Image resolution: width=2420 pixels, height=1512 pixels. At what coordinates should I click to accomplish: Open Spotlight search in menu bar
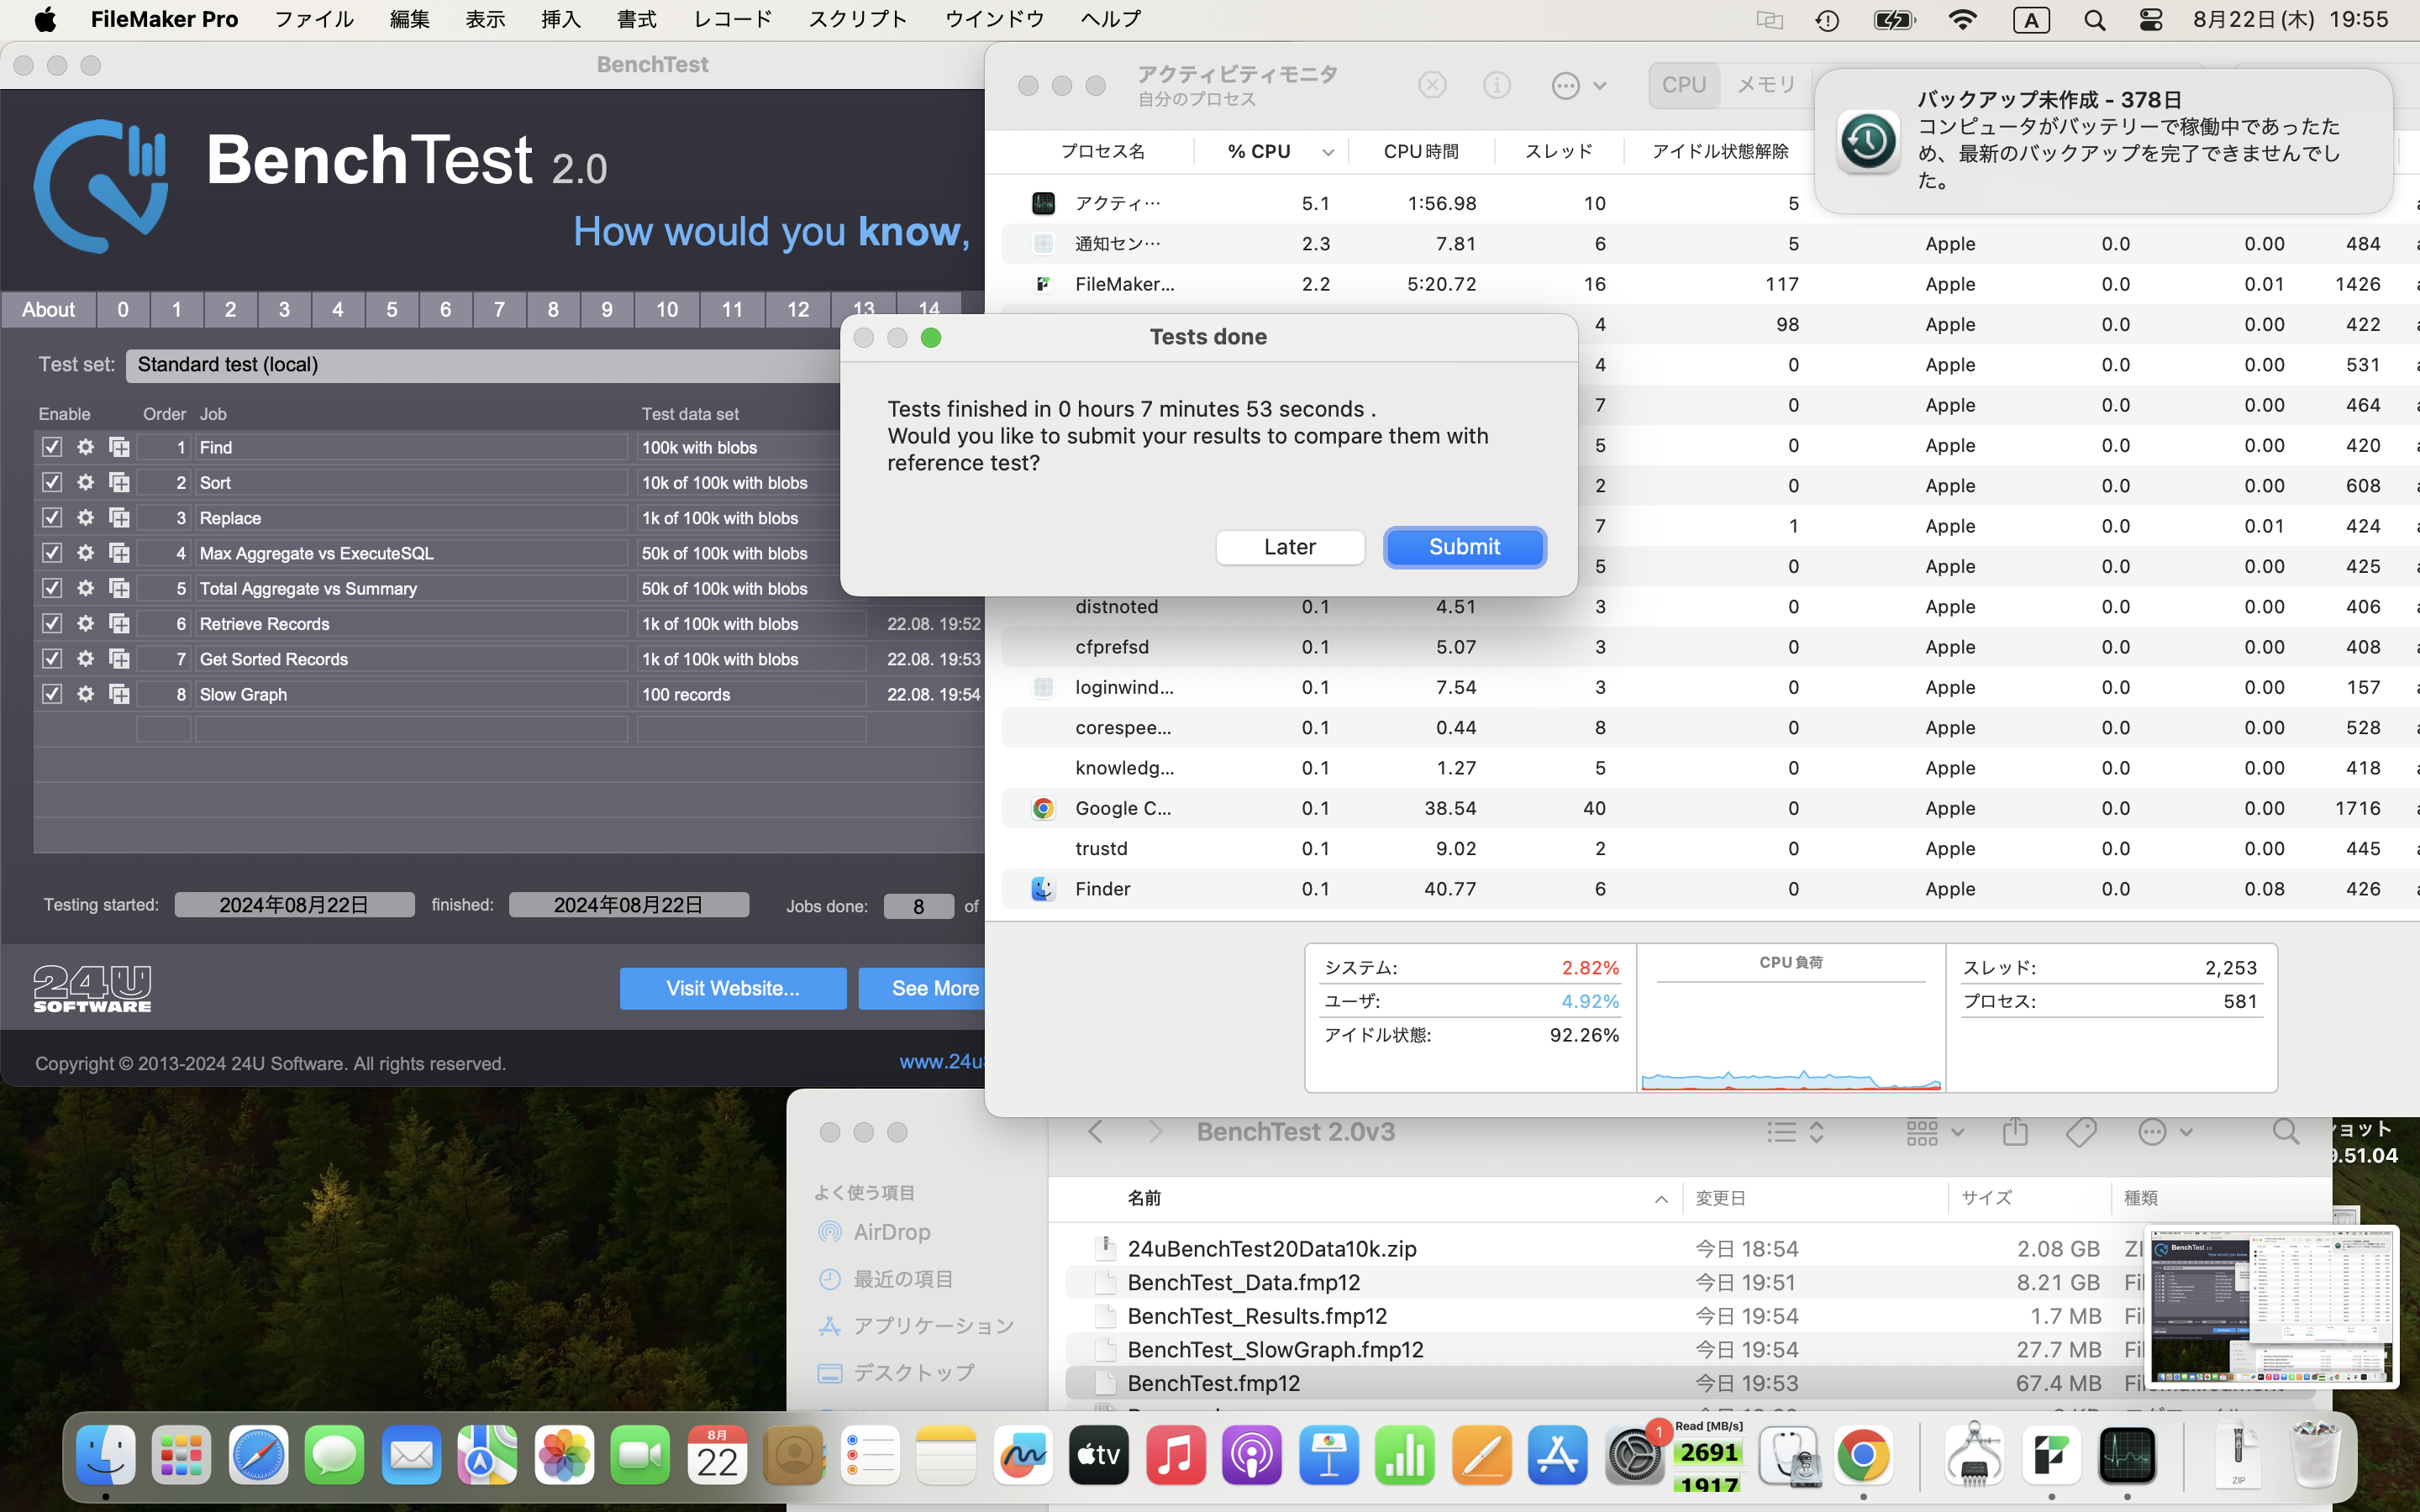tap(2094, 20)
